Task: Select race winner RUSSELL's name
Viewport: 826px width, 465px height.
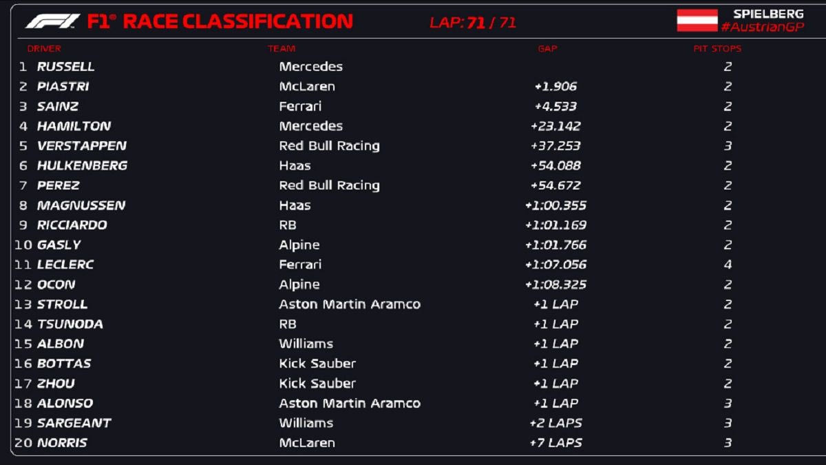Action: [65, 67]
